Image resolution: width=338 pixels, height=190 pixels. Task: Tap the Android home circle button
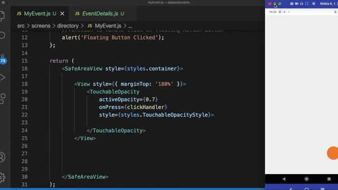[x=306, y=179]
